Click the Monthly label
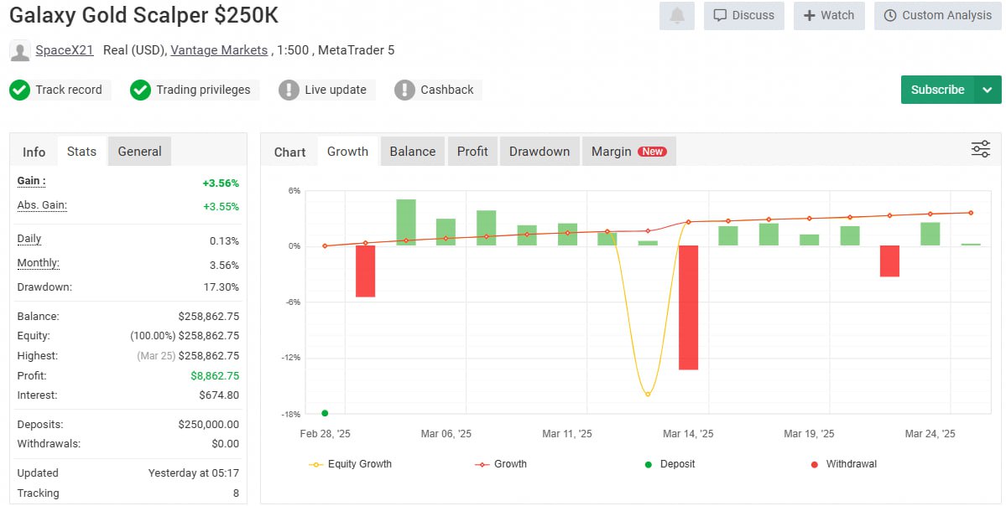Screen dimensions: 1006x506 [38, 263]
